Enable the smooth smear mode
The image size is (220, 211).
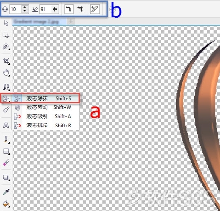pos(68,9)
